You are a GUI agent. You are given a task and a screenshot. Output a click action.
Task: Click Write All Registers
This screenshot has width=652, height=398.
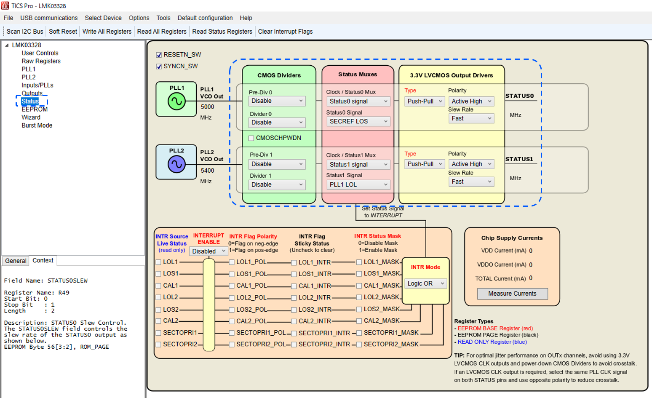click(x=107, y=31)
